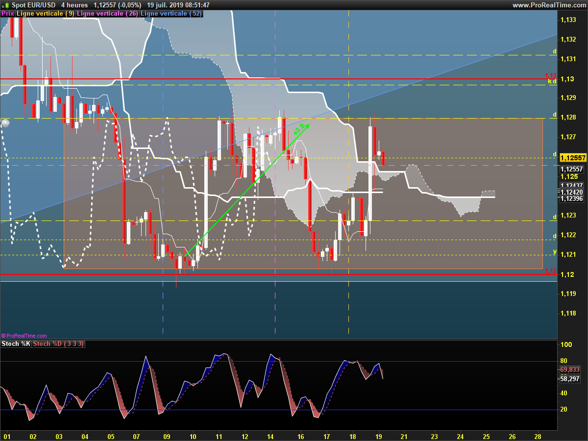588x441 pixels.
Task: Click the 1,12437 price tag
Action: [x=571, y=185]
